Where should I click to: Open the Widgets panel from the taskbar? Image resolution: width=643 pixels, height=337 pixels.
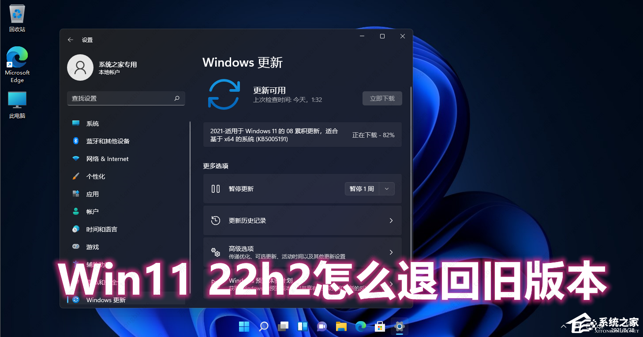coord(303,326)
